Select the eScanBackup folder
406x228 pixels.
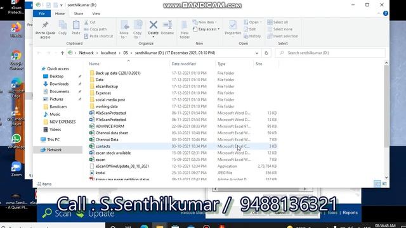[x=107, y=86]
